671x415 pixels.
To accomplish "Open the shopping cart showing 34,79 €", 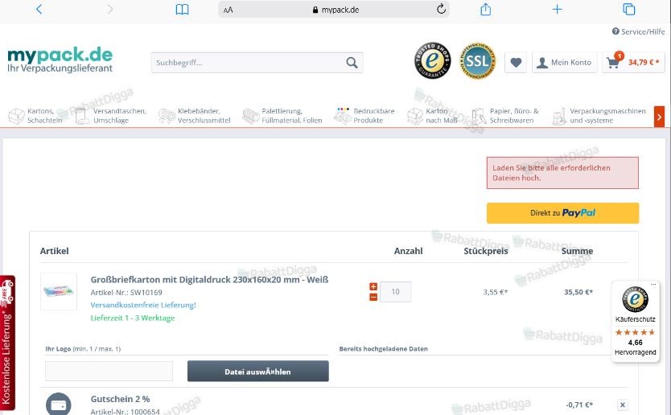I will [x=633, y=63].
